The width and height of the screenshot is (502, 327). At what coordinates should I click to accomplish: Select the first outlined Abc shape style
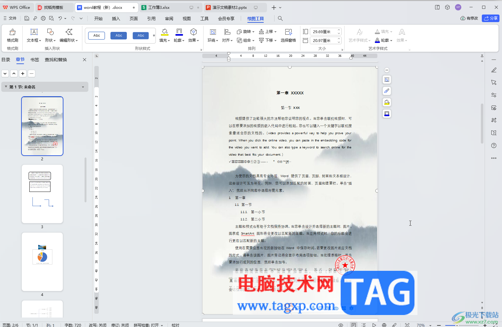pyautogui.click(x=97, y=35)
